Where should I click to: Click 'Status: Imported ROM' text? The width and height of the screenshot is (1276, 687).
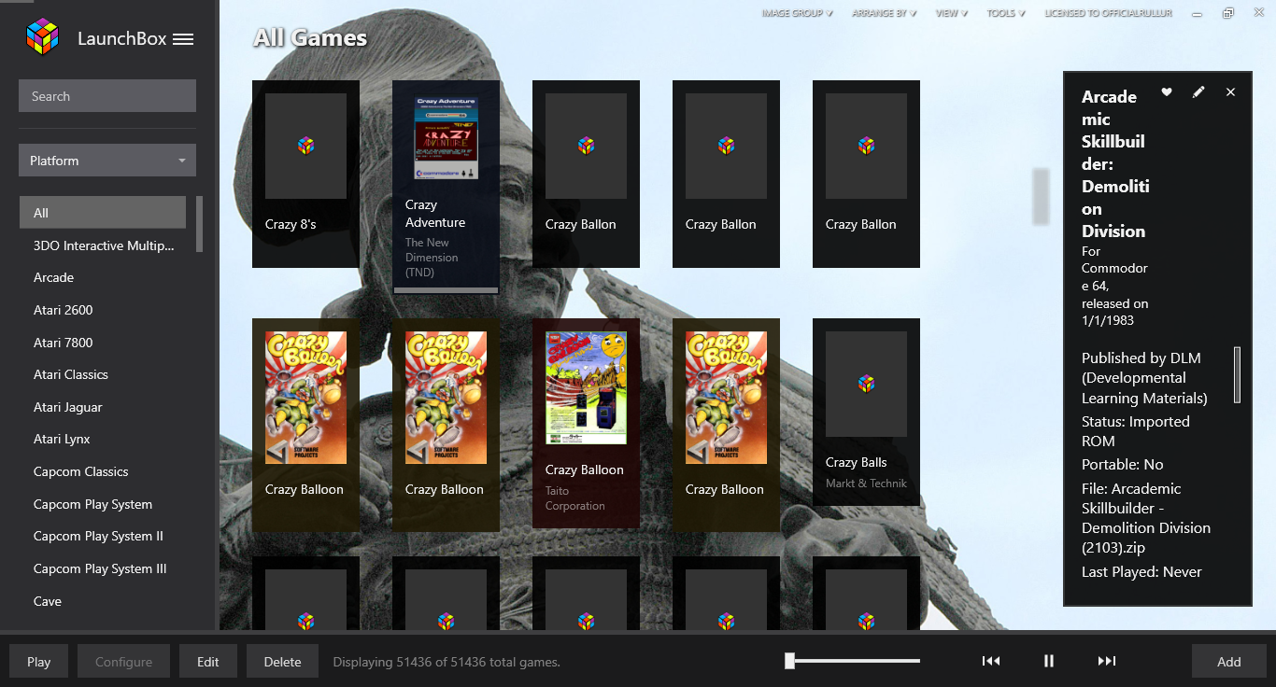point(1136,431)
